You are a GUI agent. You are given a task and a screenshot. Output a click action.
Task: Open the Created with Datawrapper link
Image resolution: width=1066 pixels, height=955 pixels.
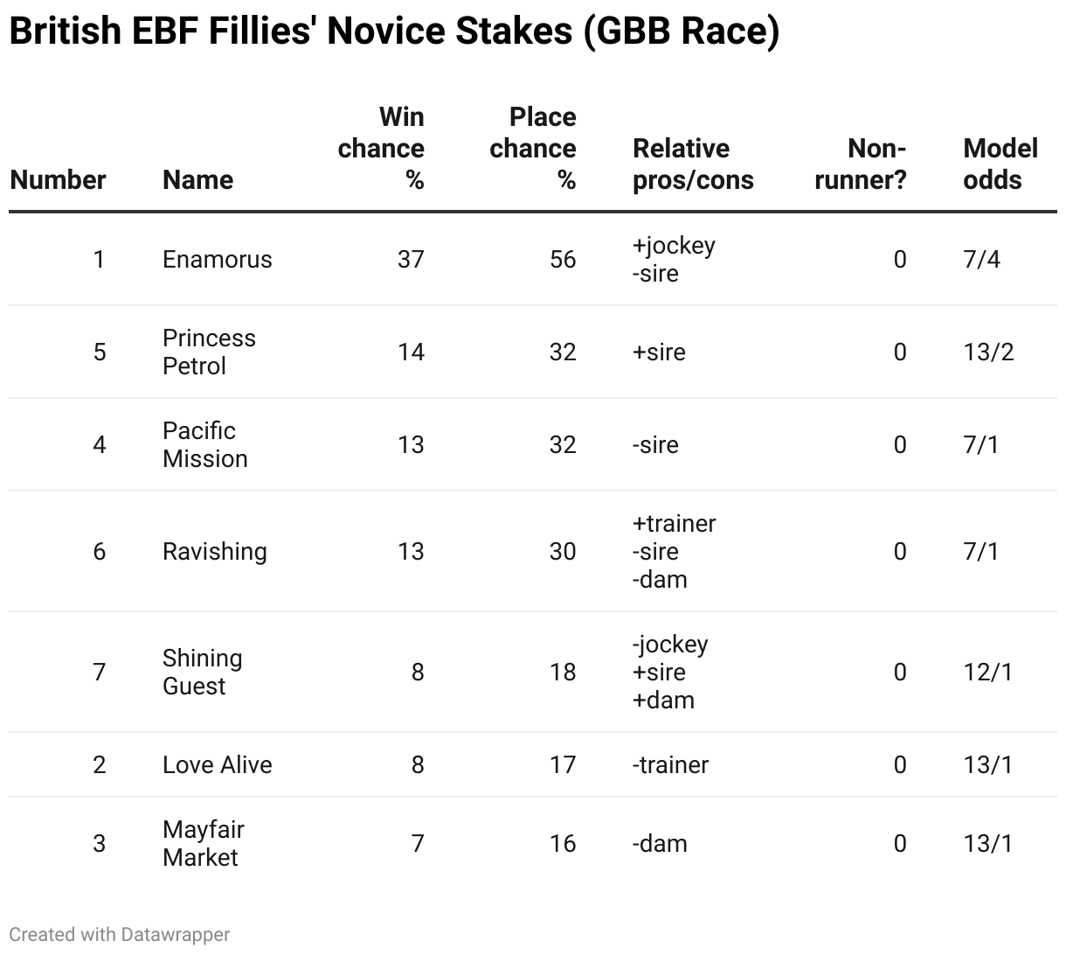tap(120, 934)
